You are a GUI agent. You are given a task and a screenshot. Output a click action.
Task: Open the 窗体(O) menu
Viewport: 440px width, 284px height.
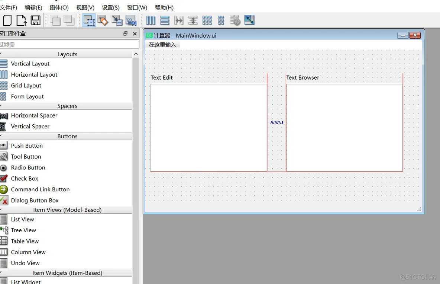coord(59,7)
